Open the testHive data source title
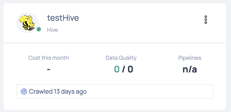Viewport: 231px width, 112px height. pyautogui.click(x=63, y=18)
